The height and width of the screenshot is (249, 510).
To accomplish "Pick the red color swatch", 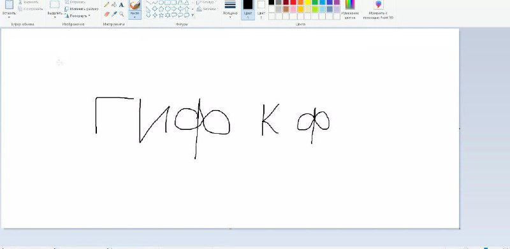I will (293, 3).
